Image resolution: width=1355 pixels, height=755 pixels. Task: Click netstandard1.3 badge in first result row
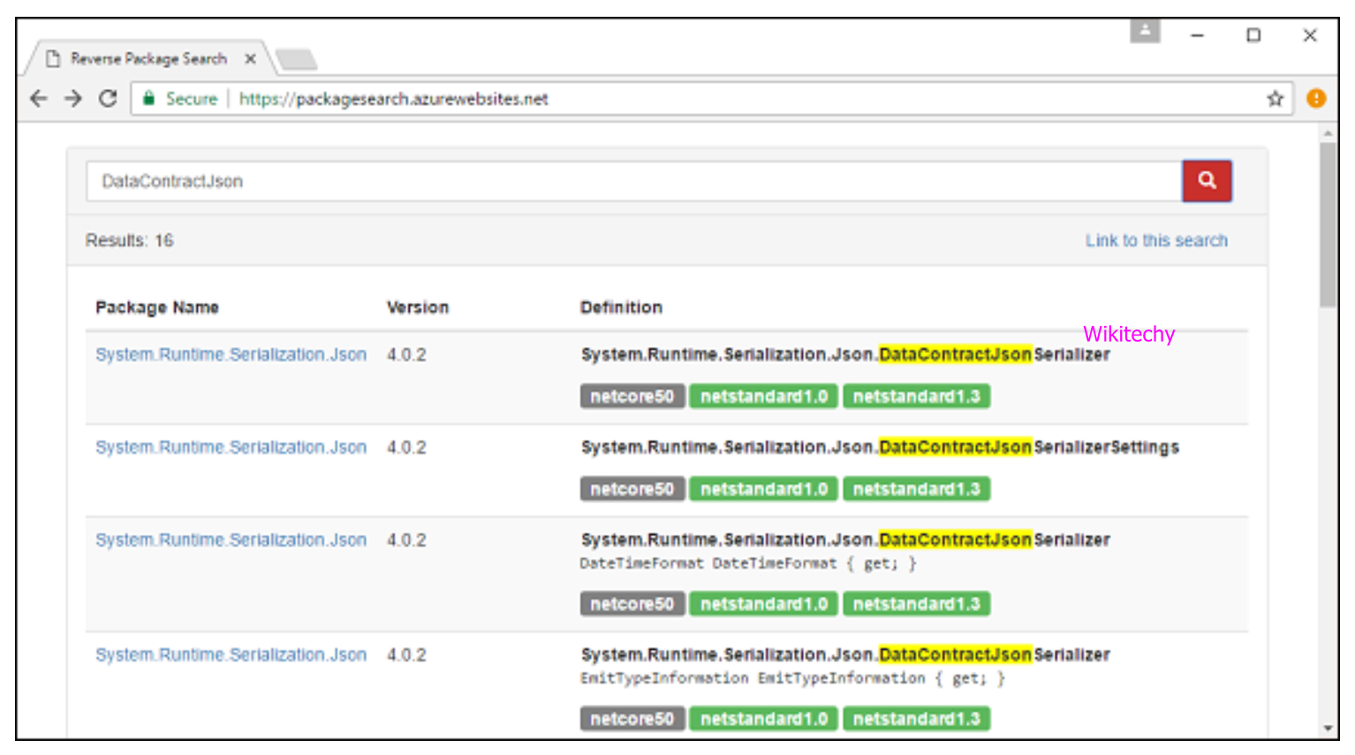click(916, 396)
